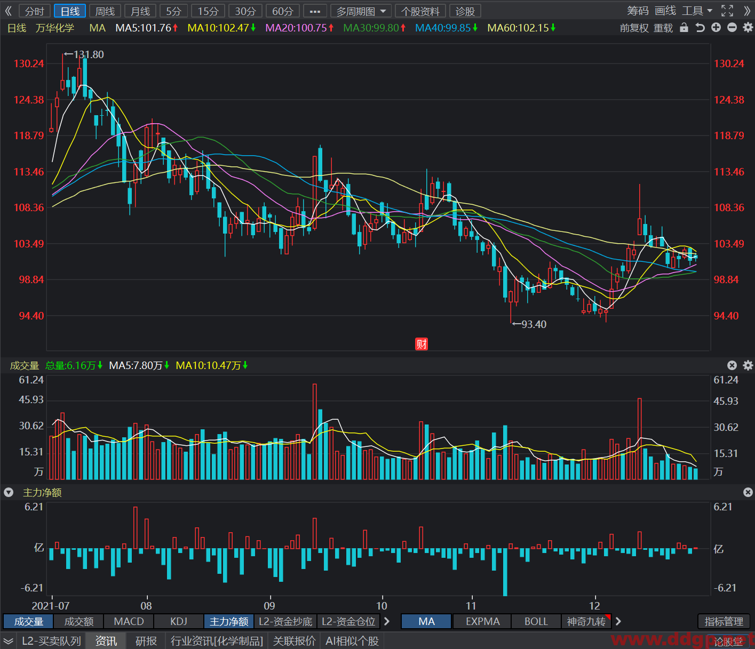Viewport: 755px width, 649px height.
Task: Click MA20:100.75 legend value
Action: (300, 28)
